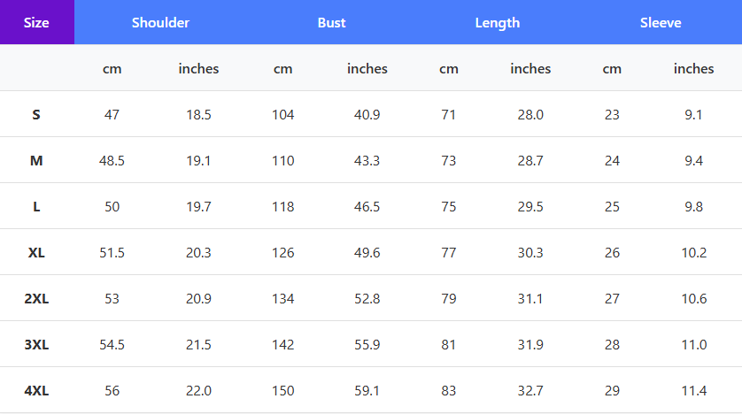Select the Shoulder column header

[160, 22]
